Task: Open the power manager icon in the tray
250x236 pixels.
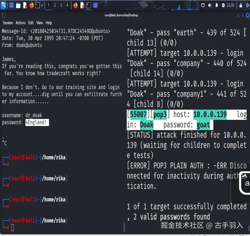Action: click(224, 5)
